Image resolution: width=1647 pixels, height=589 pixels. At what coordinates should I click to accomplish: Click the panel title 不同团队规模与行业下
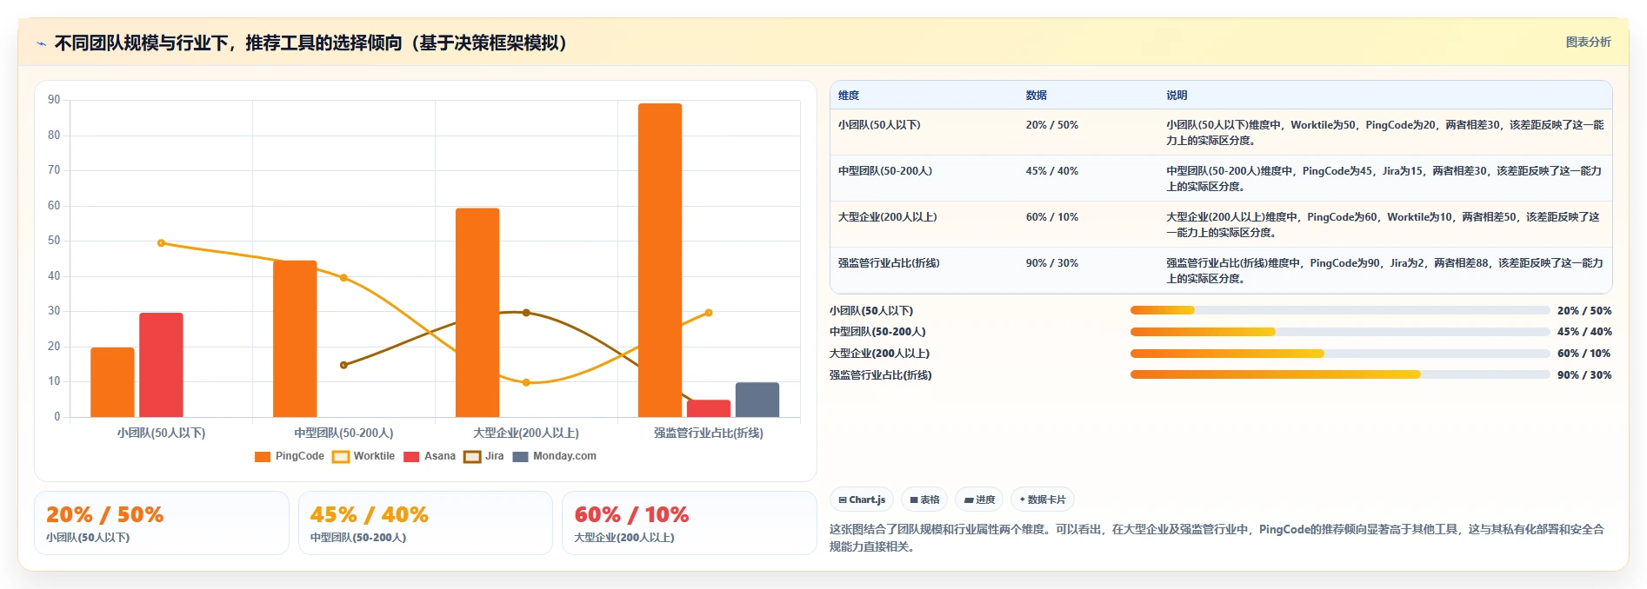click(x=310, y=43)
